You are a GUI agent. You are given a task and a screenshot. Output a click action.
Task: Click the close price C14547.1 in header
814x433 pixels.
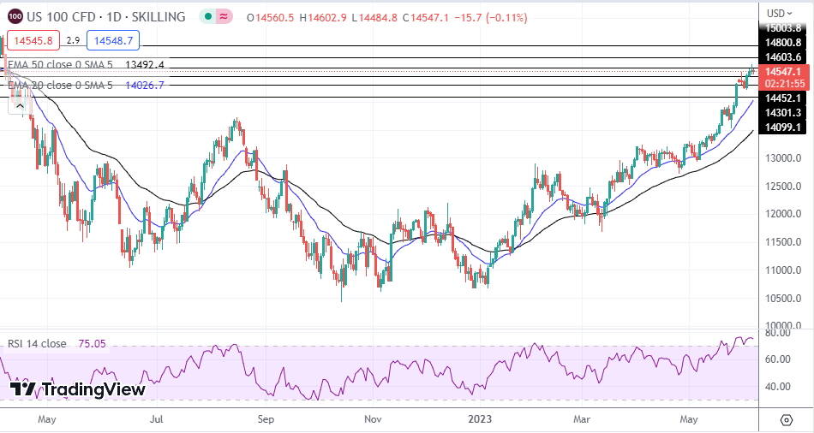pos(426,18)
